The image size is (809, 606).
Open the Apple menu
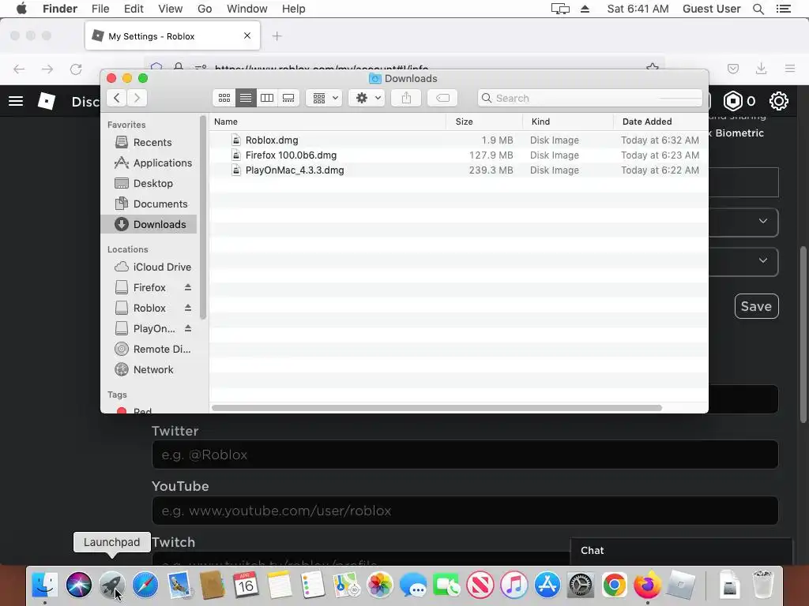pyautogui.click(x=21, y=9)
